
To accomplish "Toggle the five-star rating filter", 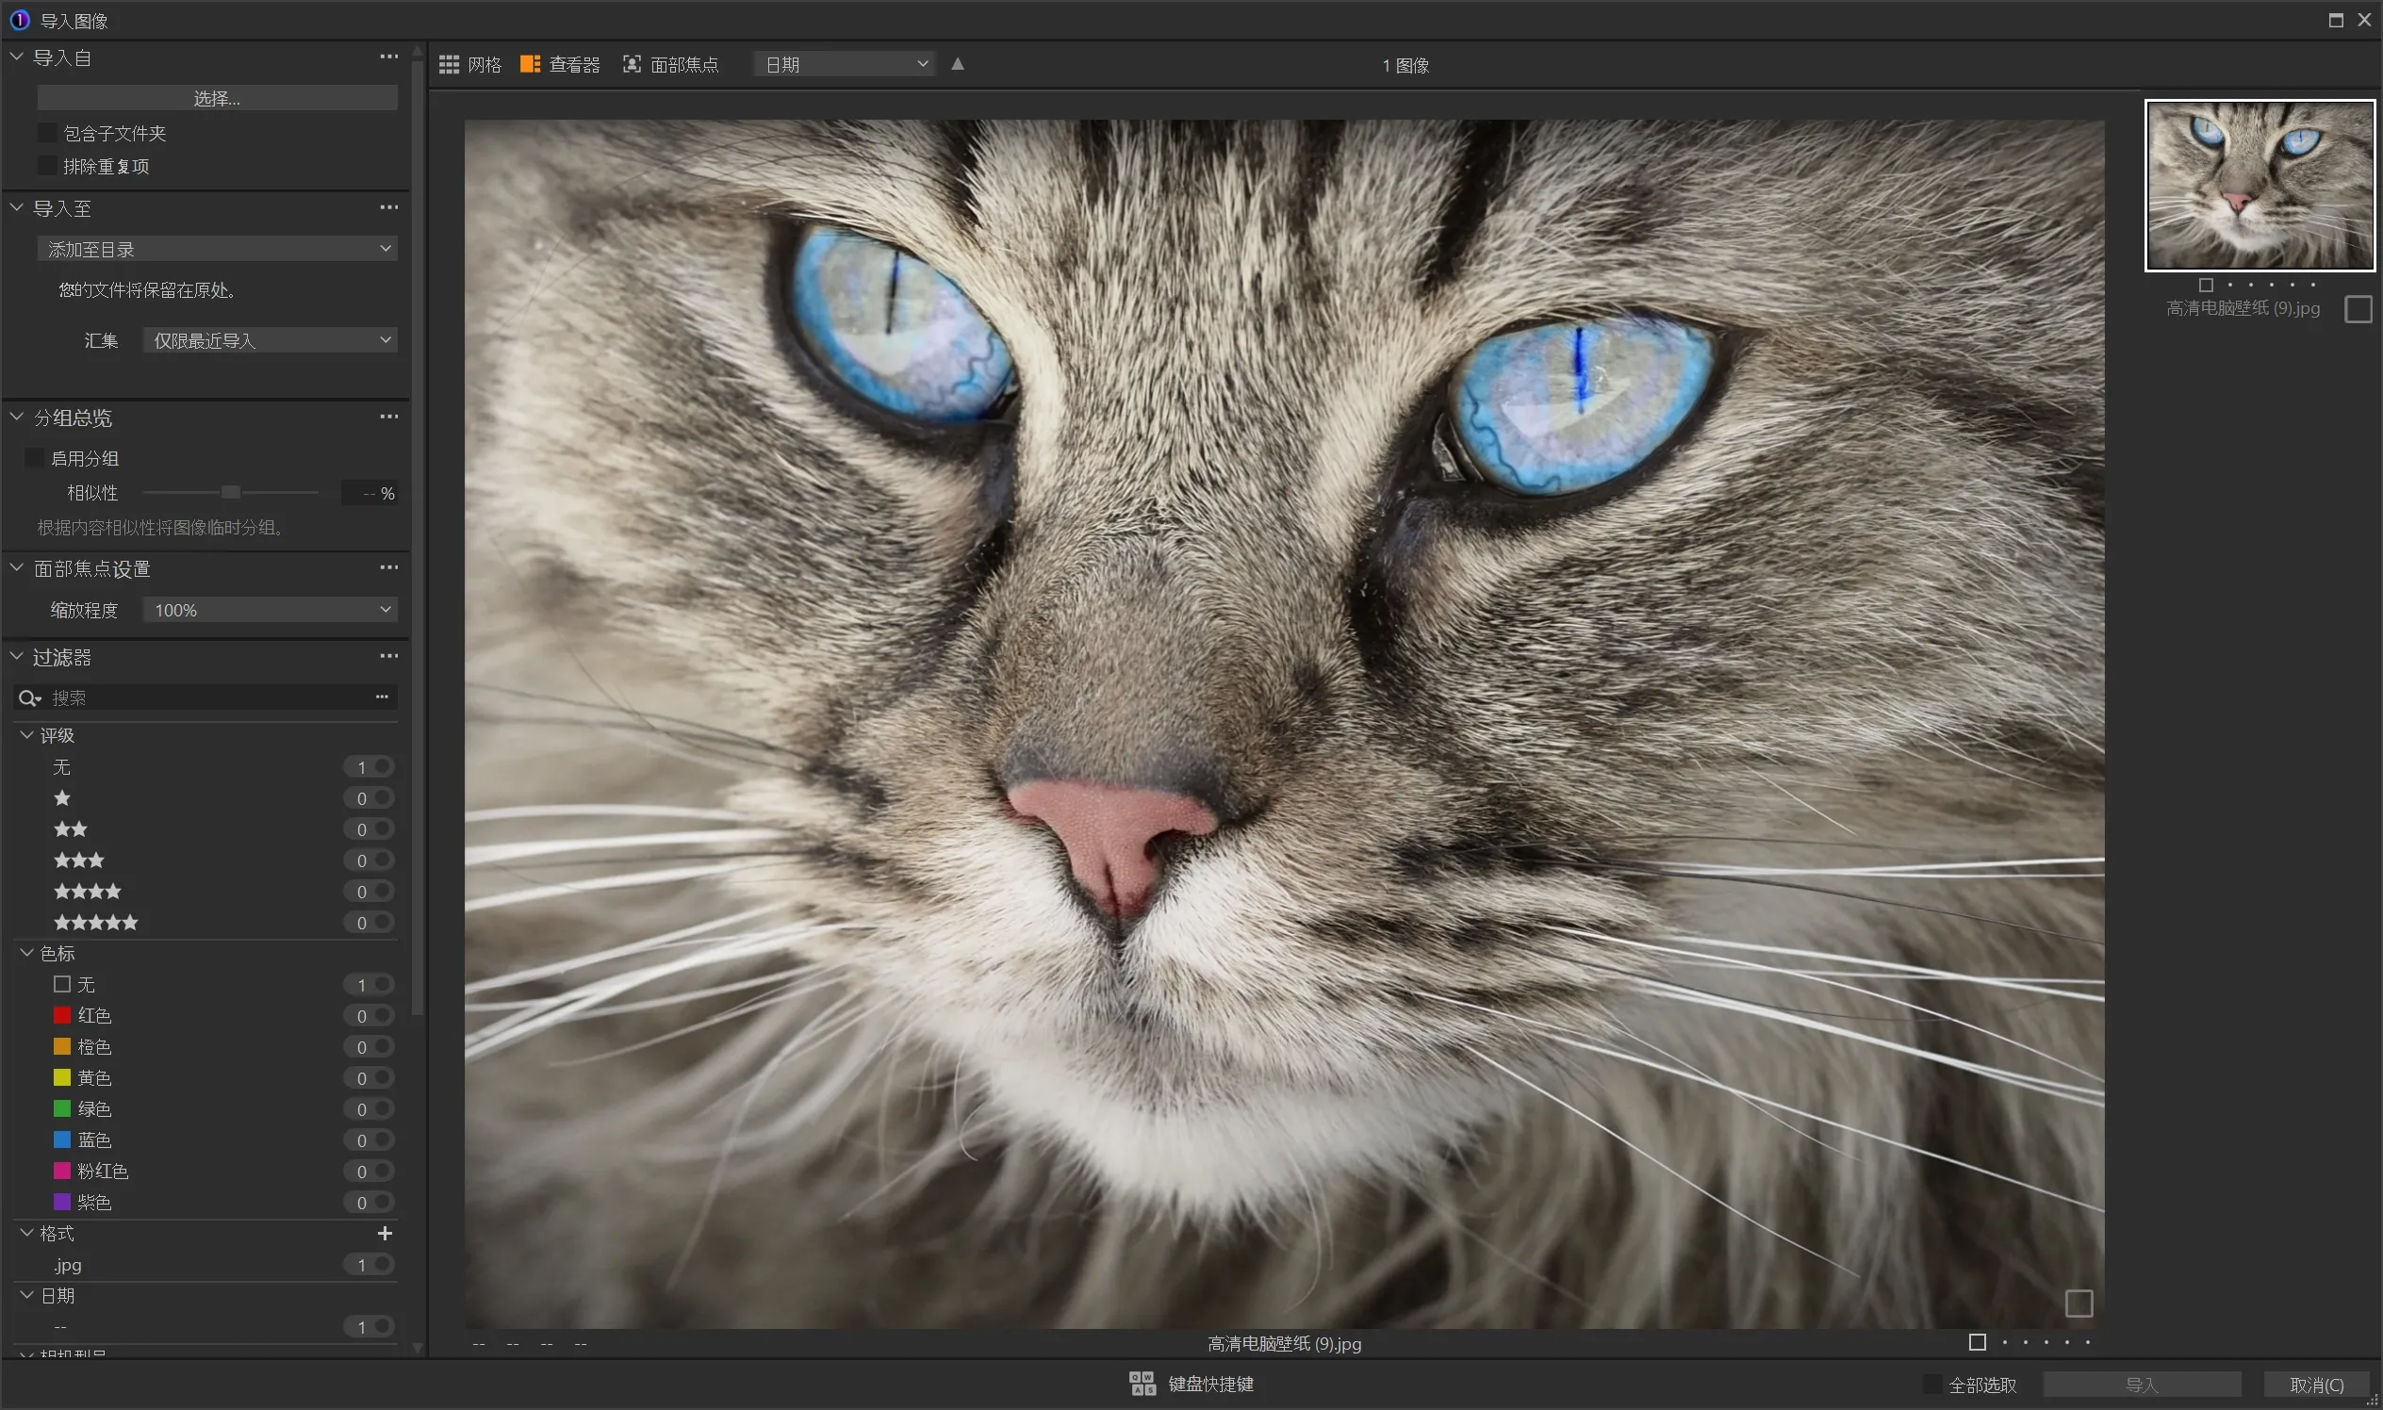I will 382,923.
